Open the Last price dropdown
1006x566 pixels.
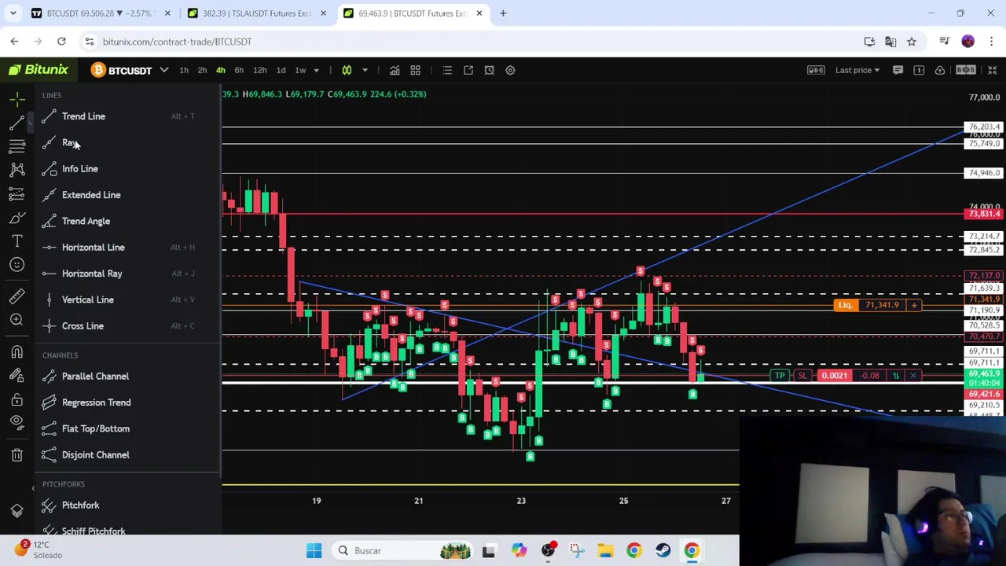[857, 70]
